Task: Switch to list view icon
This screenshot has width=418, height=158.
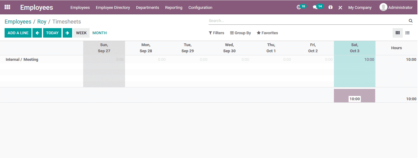Action: 408,33
